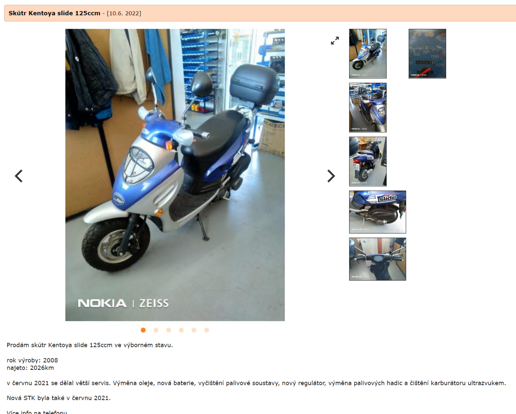516x414 pixels.
Task: Click the next image arrow
Action: pyautogui.click(x=331, y=176)
